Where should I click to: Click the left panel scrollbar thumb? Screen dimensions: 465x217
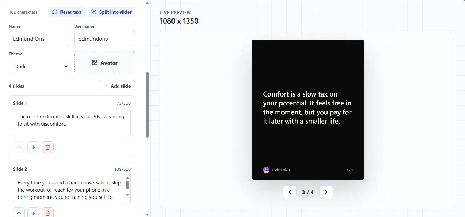point(147,104)
